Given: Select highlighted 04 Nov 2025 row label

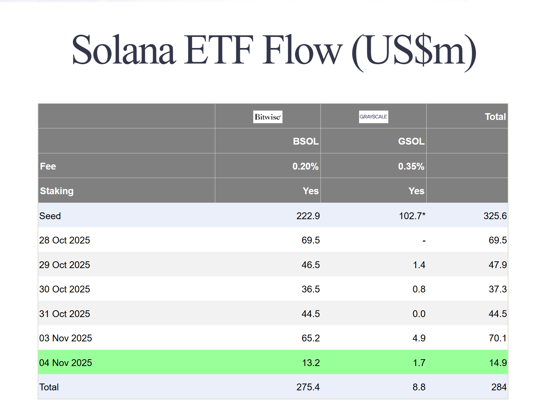Looking at the screenshot, I should 66,363.
